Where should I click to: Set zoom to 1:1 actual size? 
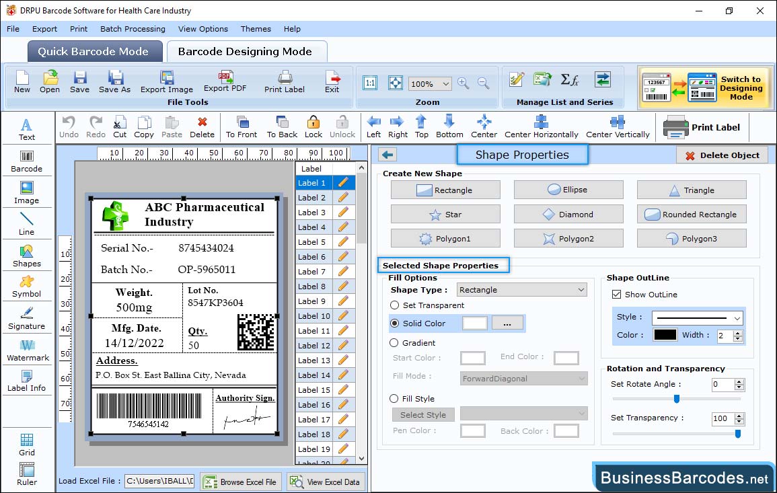pos(370,83)
